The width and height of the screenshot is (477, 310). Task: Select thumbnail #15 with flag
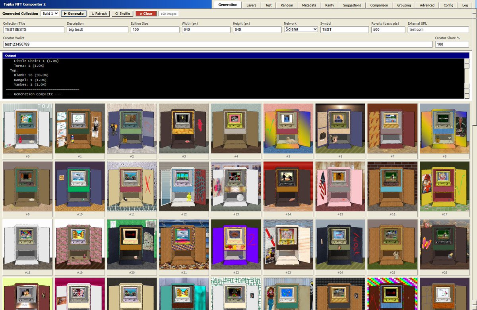(340, 189)
